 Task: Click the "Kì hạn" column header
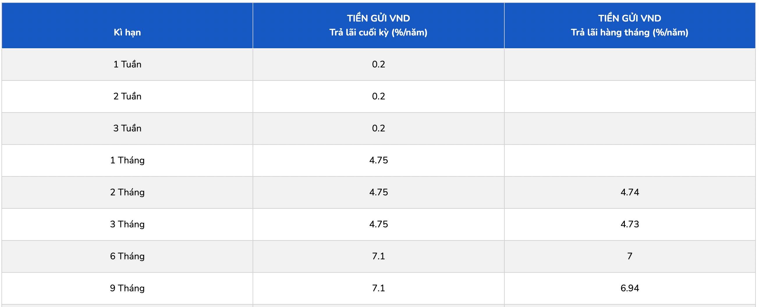(127, 32)
